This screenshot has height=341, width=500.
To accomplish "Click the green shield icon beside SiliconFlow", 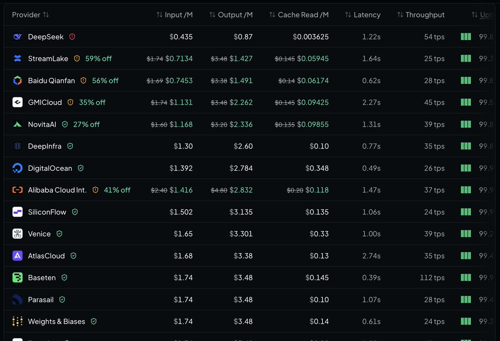I will coord(75,212).
